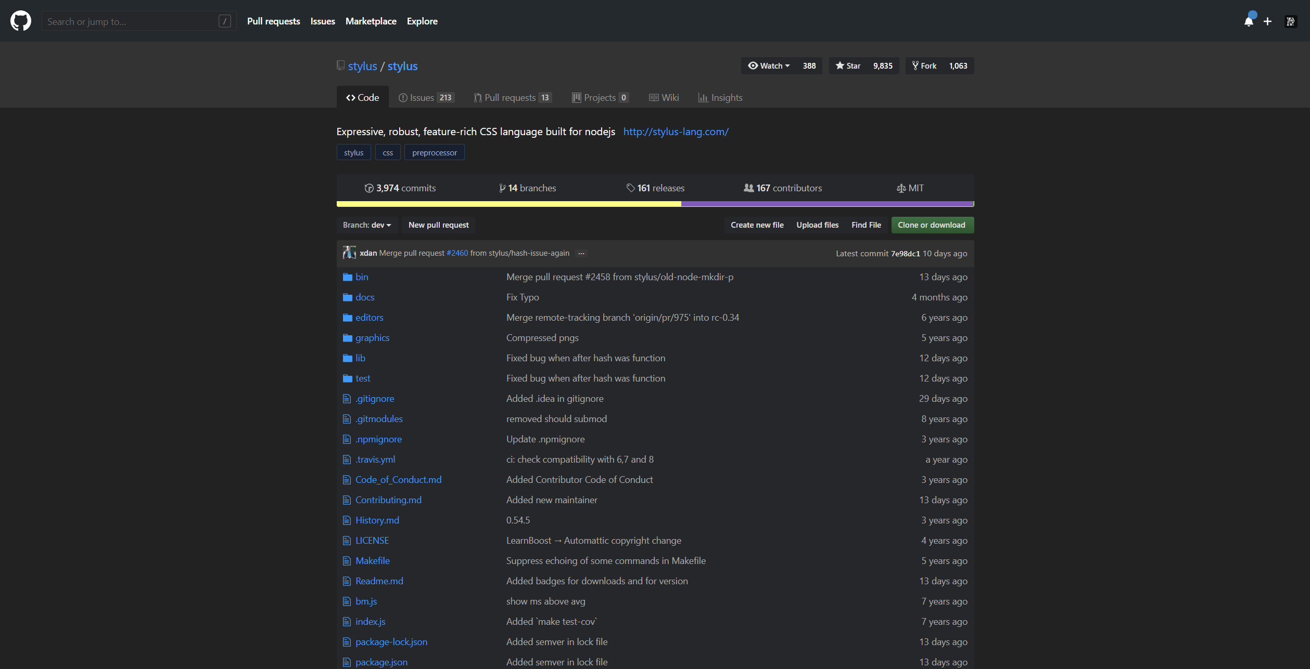Click the folder icon for bin
Viewport: 1310px width, 669px height.
[x=348, y=277]
